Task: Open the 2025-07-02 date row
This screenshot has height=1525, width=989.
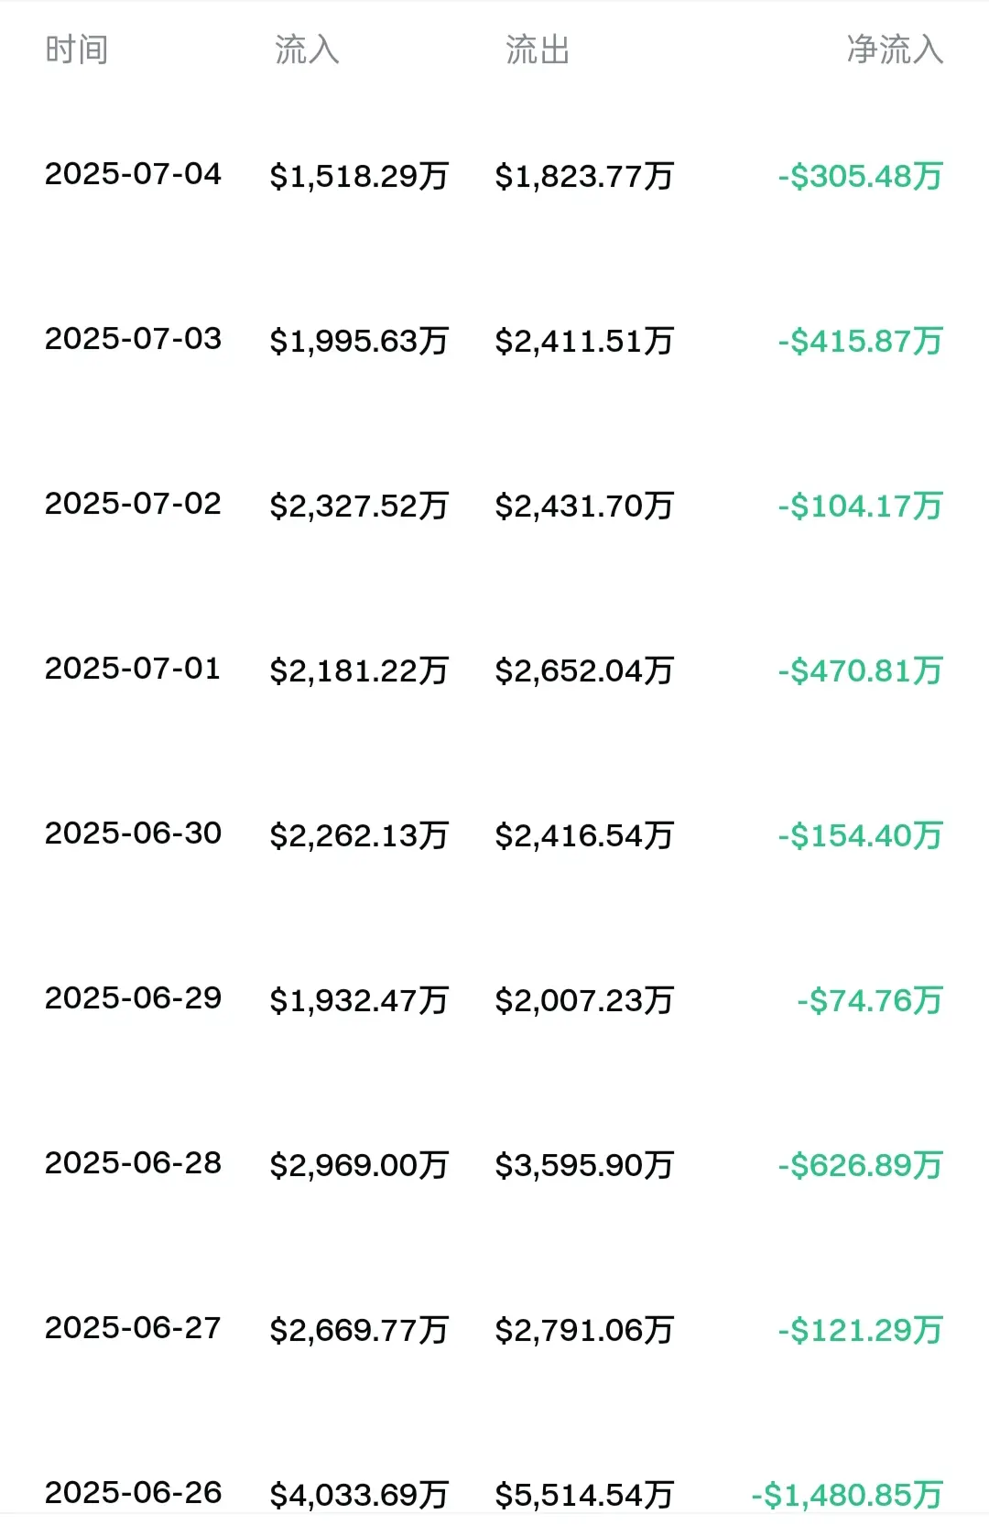Action: (x=494, y=505)
